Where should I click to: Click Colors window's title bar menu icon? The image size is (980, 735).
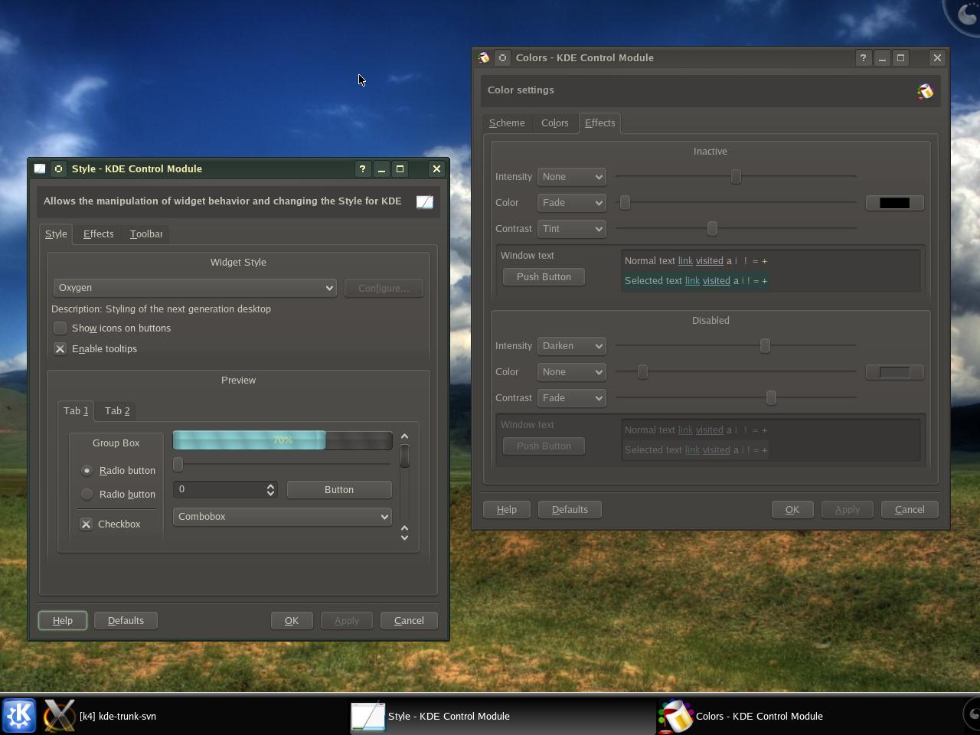click(x=484, y=58)
